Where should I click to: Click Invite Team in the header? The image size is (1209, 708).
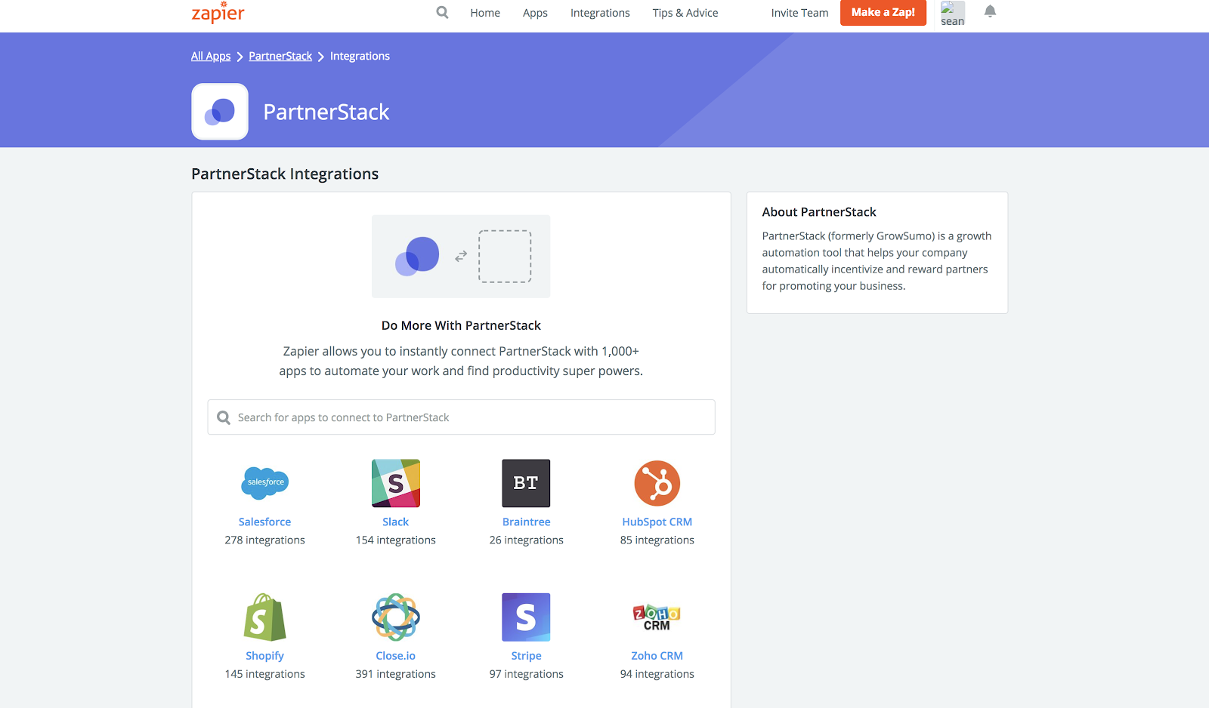tap(799, 13)
